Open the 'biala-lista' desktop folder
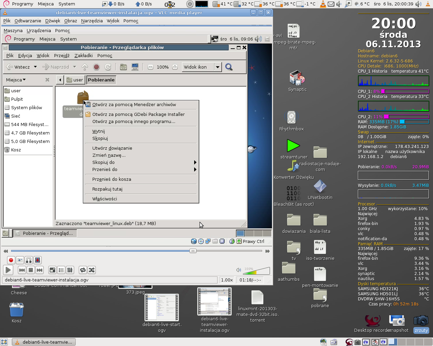 pos(320,223)
